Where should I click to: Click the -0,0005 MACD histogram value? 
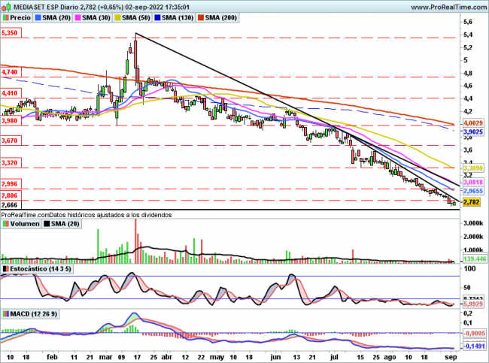474,334
